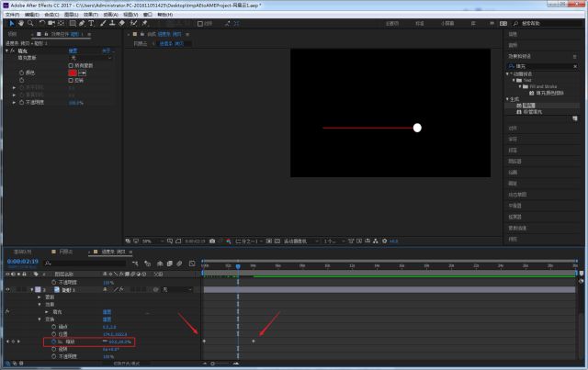Open the File menu
Image resolution: width=588 pixels, height=370 pixels.
click(12, 15)
